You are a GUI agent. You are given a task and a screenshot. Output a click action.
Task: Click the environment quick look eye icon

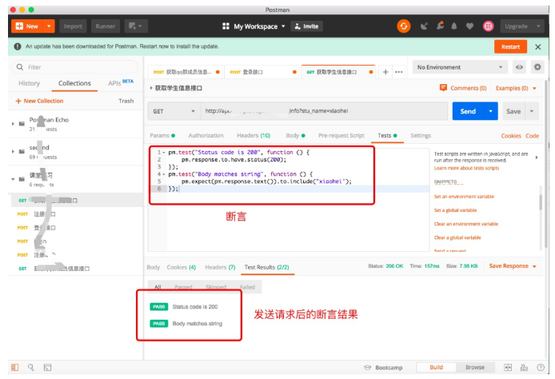pos(519,67)
